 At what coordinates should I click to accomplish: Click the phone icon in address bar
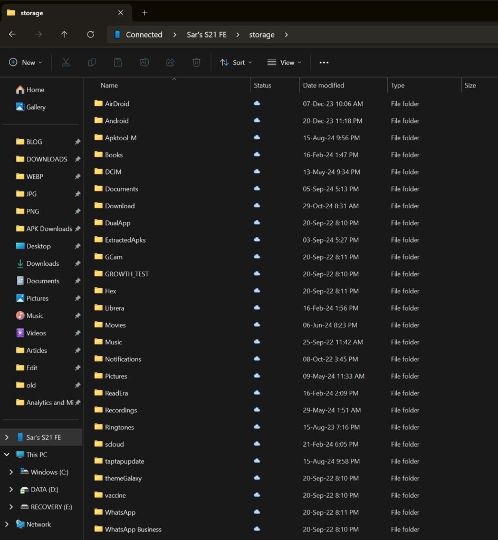[117, 34]
